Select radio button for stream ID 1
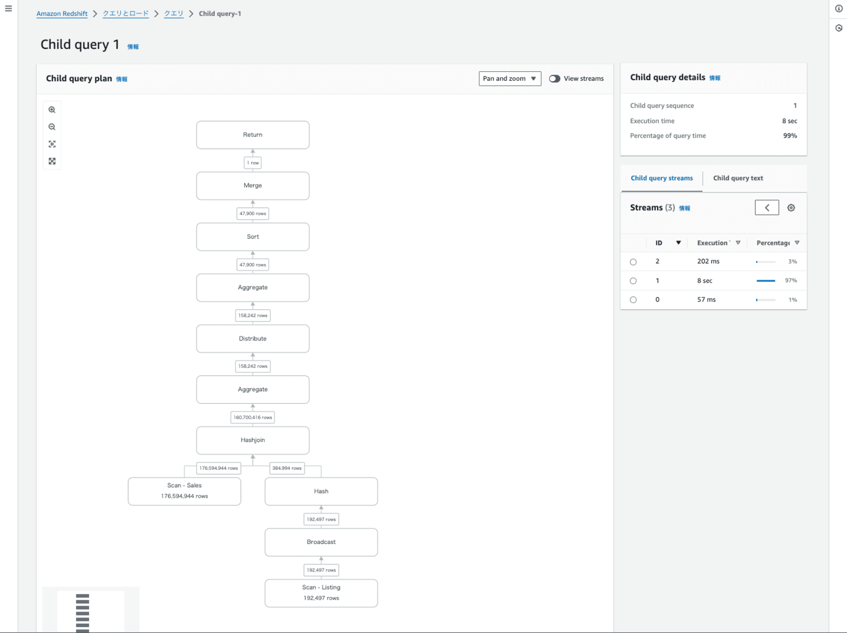Viewport: 847px width, 633px height. click(x=633, y=281)
